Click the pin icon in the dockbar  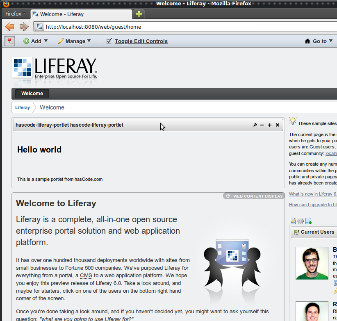(9, 41)
